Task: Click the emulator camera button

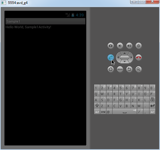Action: (x=110, y=46)
